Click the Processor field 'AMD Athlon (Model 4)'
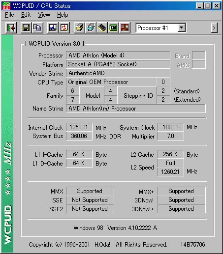This screenshot has height=254, width=223. pyautogui.click(x=118, y=56)
